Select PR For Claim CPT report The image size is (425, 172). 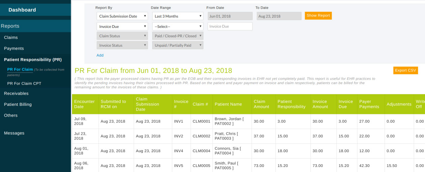tap(24, 84)
